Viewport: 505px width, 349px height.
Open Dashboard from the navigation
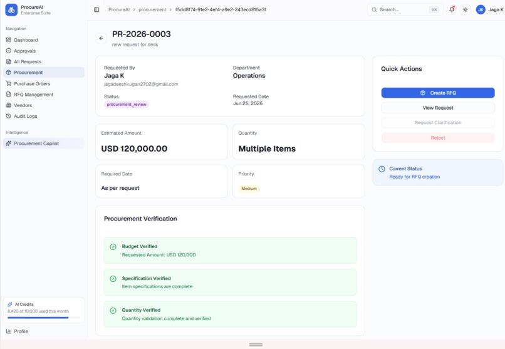44,40
